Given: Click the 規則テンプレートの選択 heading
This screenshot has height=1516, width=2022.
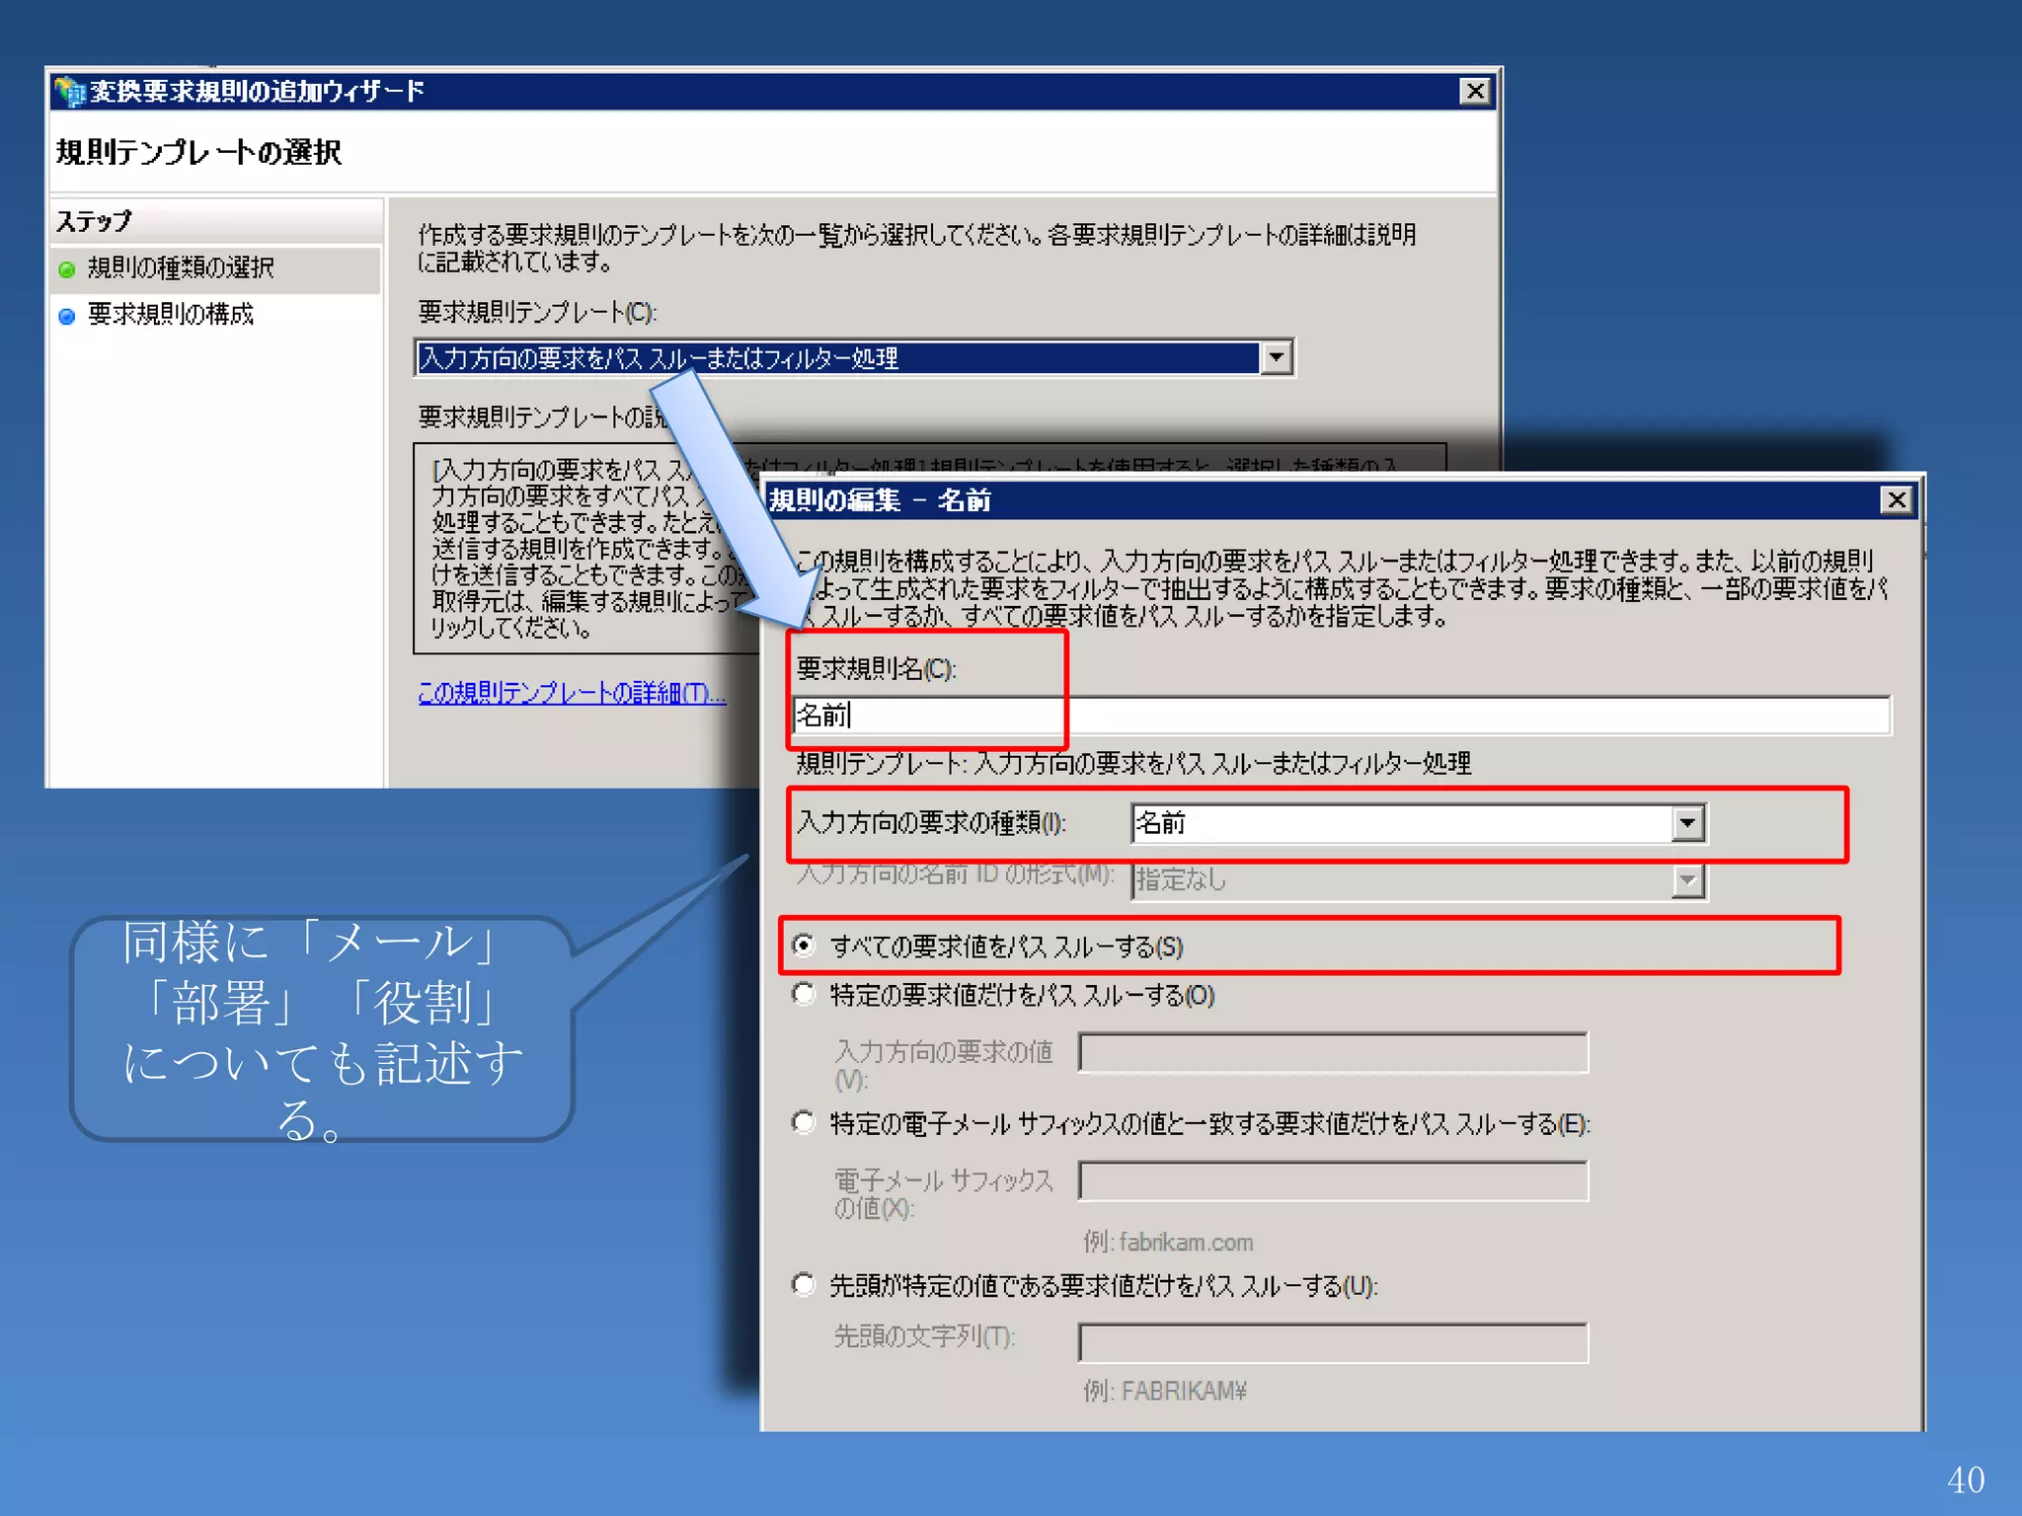Looking at the screenshot, I should [199, 153].
